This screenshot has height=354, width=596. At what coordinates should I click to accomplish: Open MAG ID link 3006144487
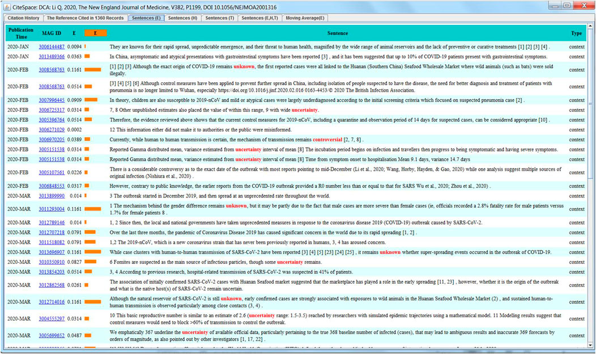tap(52, 47)
